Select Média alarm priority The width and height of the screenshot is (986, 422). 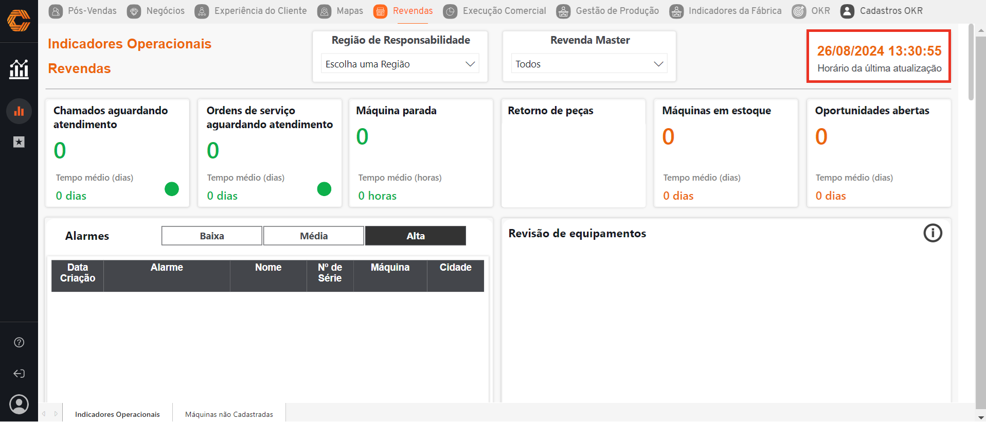(x=314, y=236)
